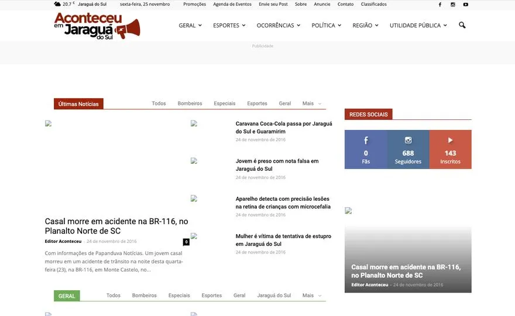Open the Anuncie page

[x=322, y=4]
